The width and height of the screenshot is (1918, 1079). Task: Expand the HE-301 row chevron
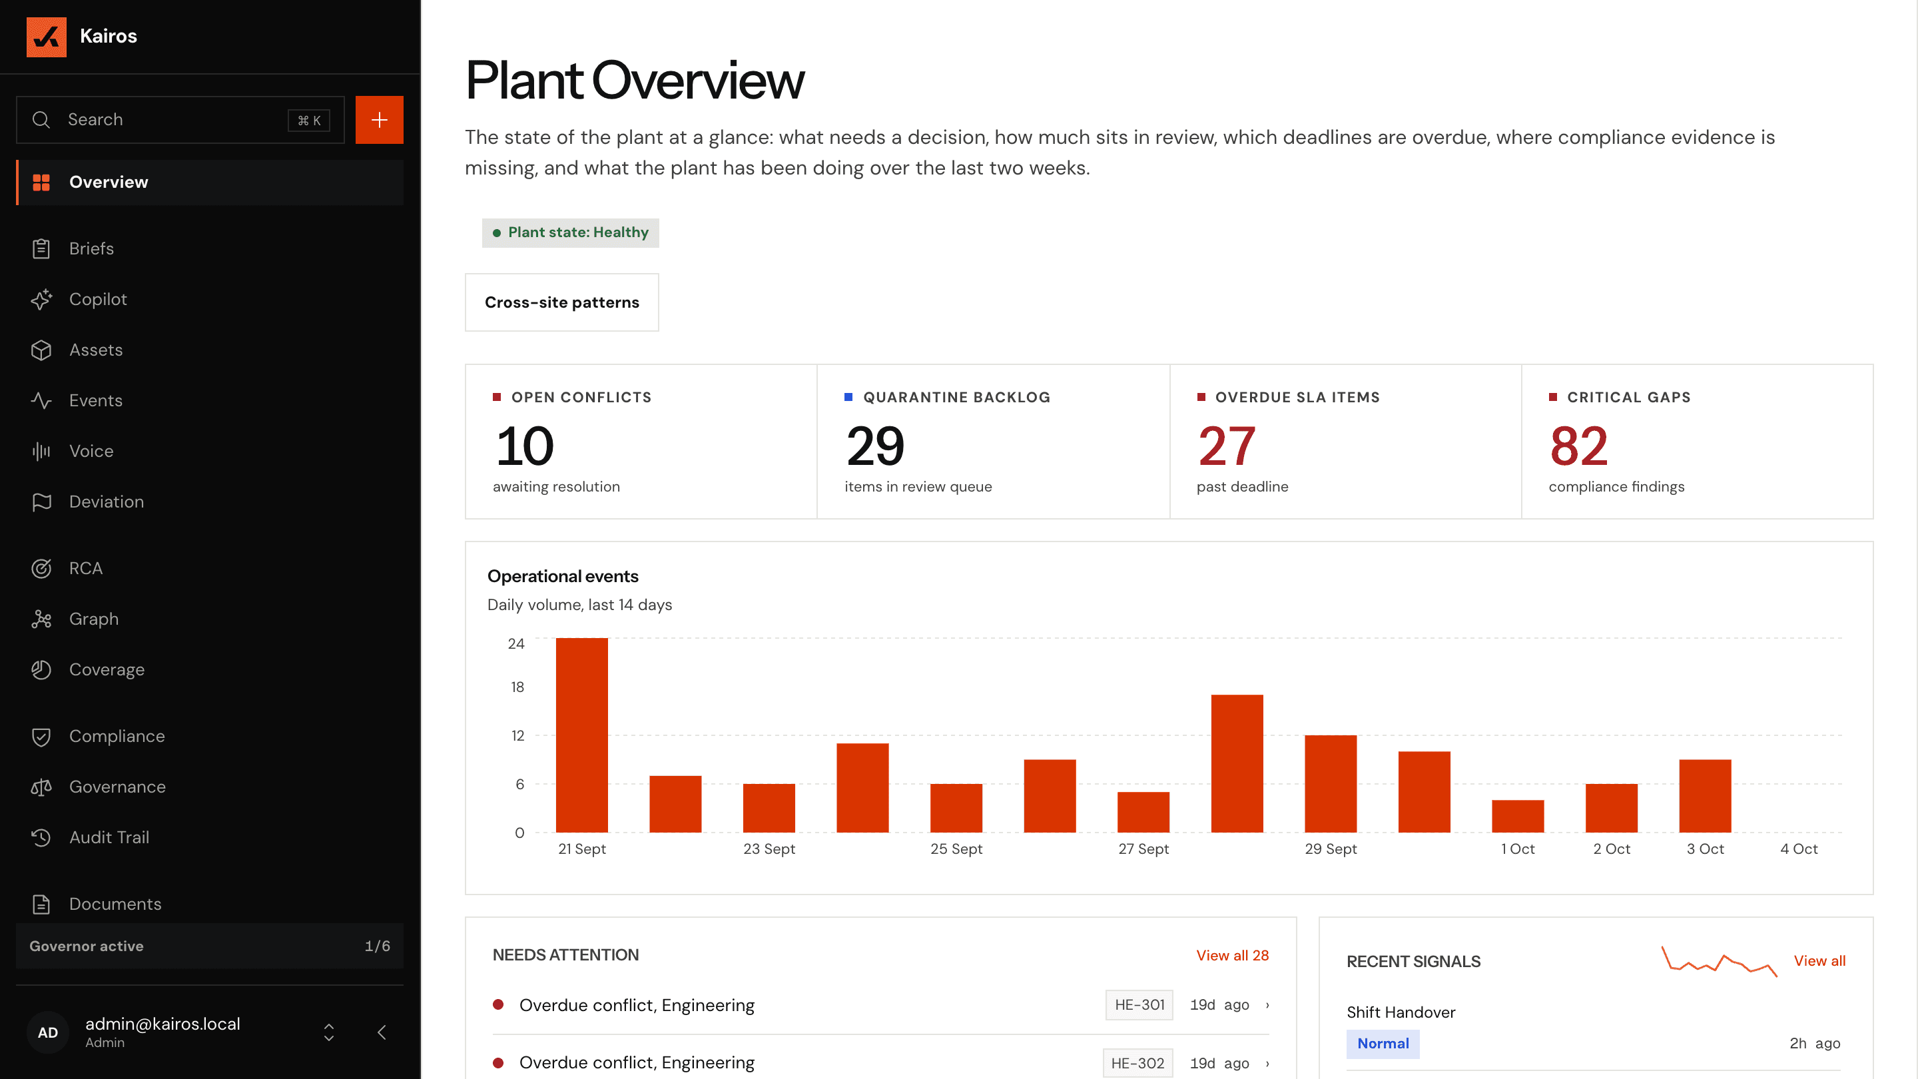coord(1267,1005)
